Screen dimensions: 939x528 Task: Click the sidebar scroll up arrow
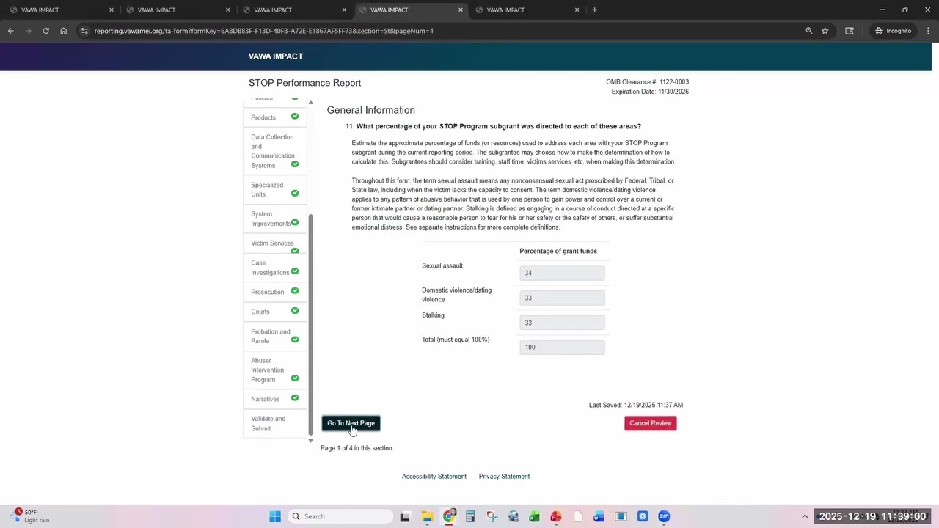pyautogui.click(x=310, y=103)
